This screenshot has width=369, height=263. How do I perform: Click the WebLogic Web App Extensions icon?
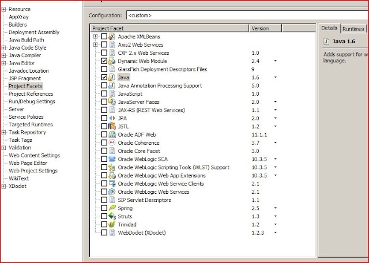[x=112, y=175]
